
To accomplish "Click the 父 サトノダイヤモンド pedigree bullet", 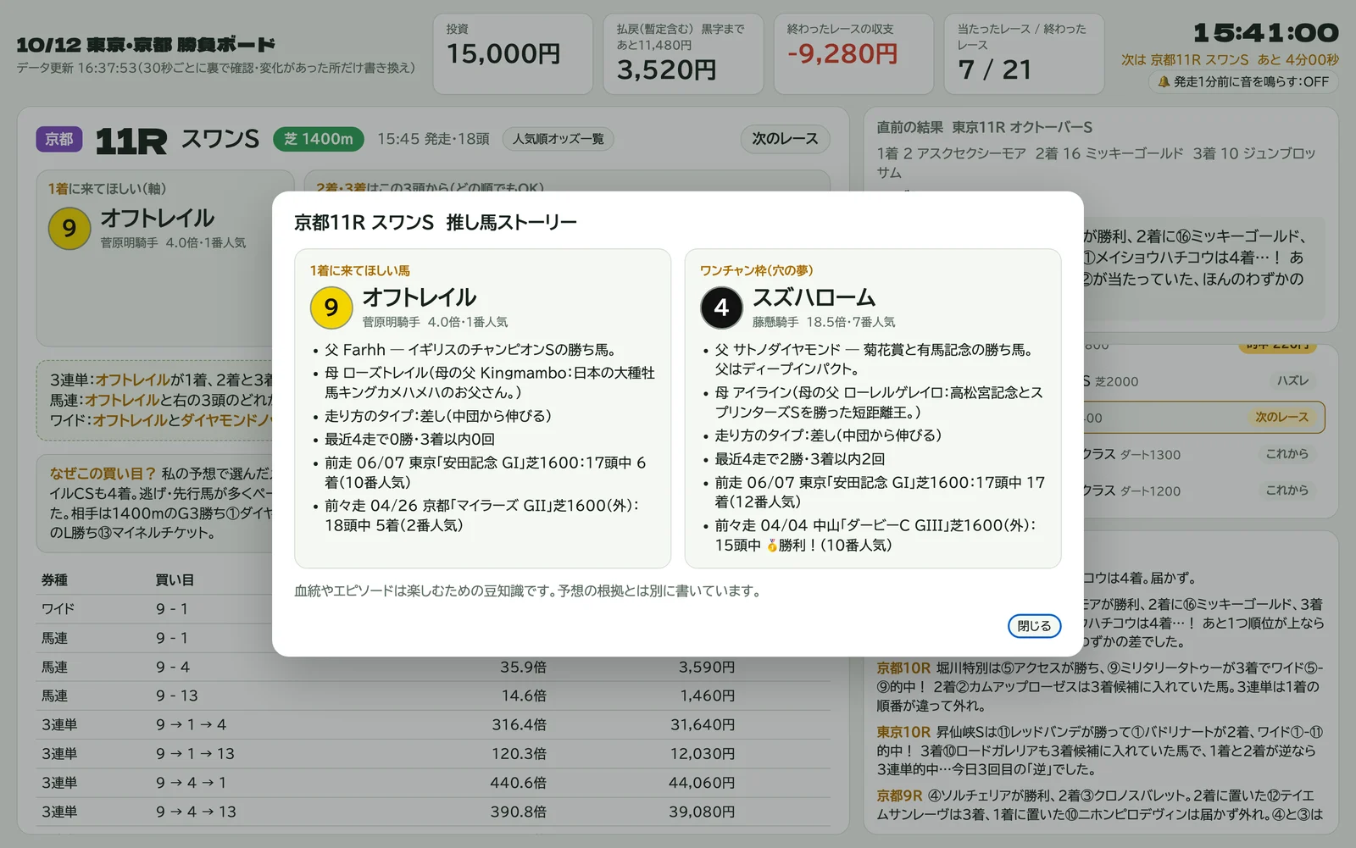I will point(873,359).
